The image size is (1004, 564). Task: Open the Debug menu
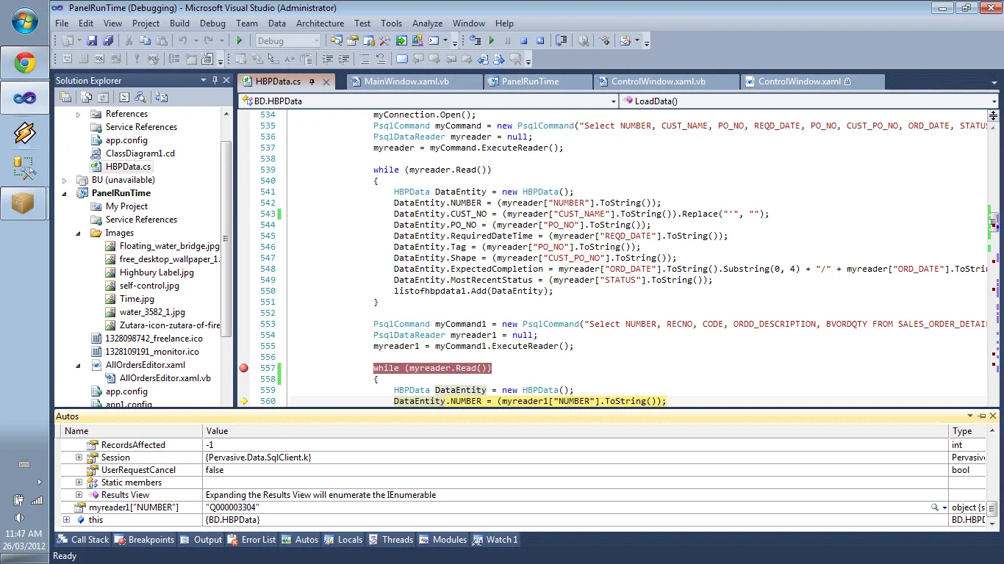(212, 23)
